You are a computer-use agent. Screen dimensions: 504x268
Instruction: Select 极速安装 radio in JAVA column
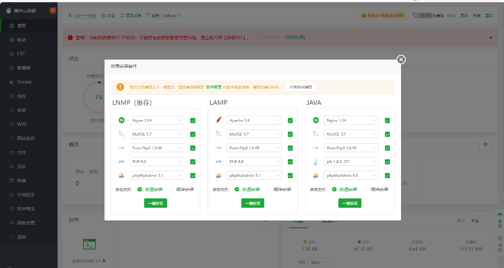[334, 189]
